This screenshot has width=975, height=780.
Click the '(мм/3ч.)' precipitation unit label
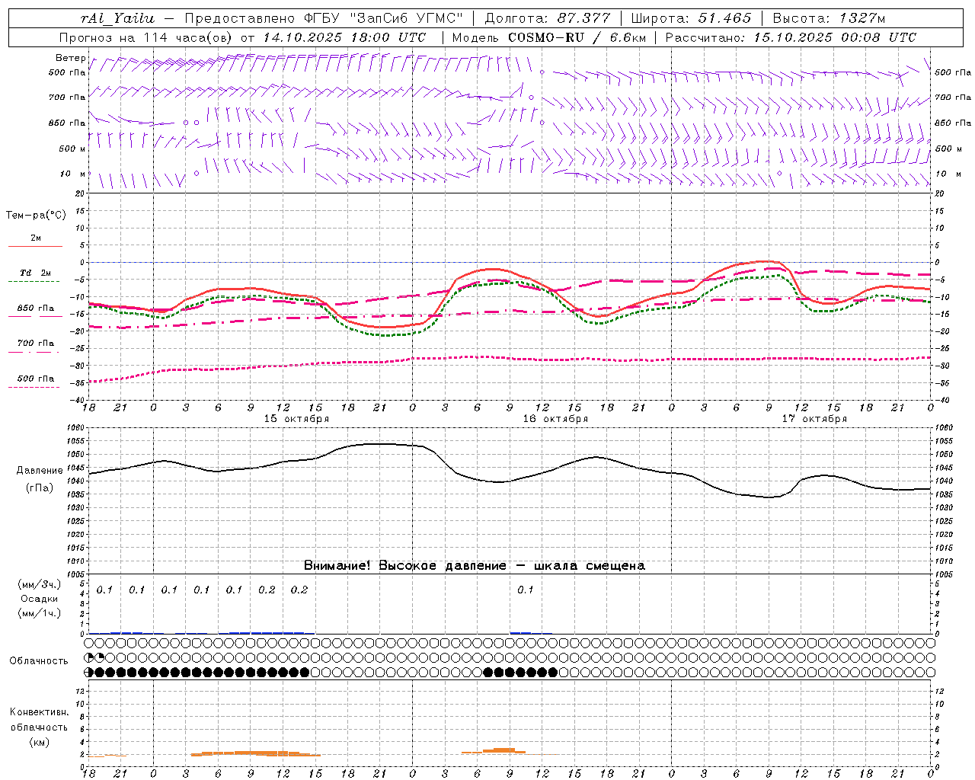click(39, 584)
